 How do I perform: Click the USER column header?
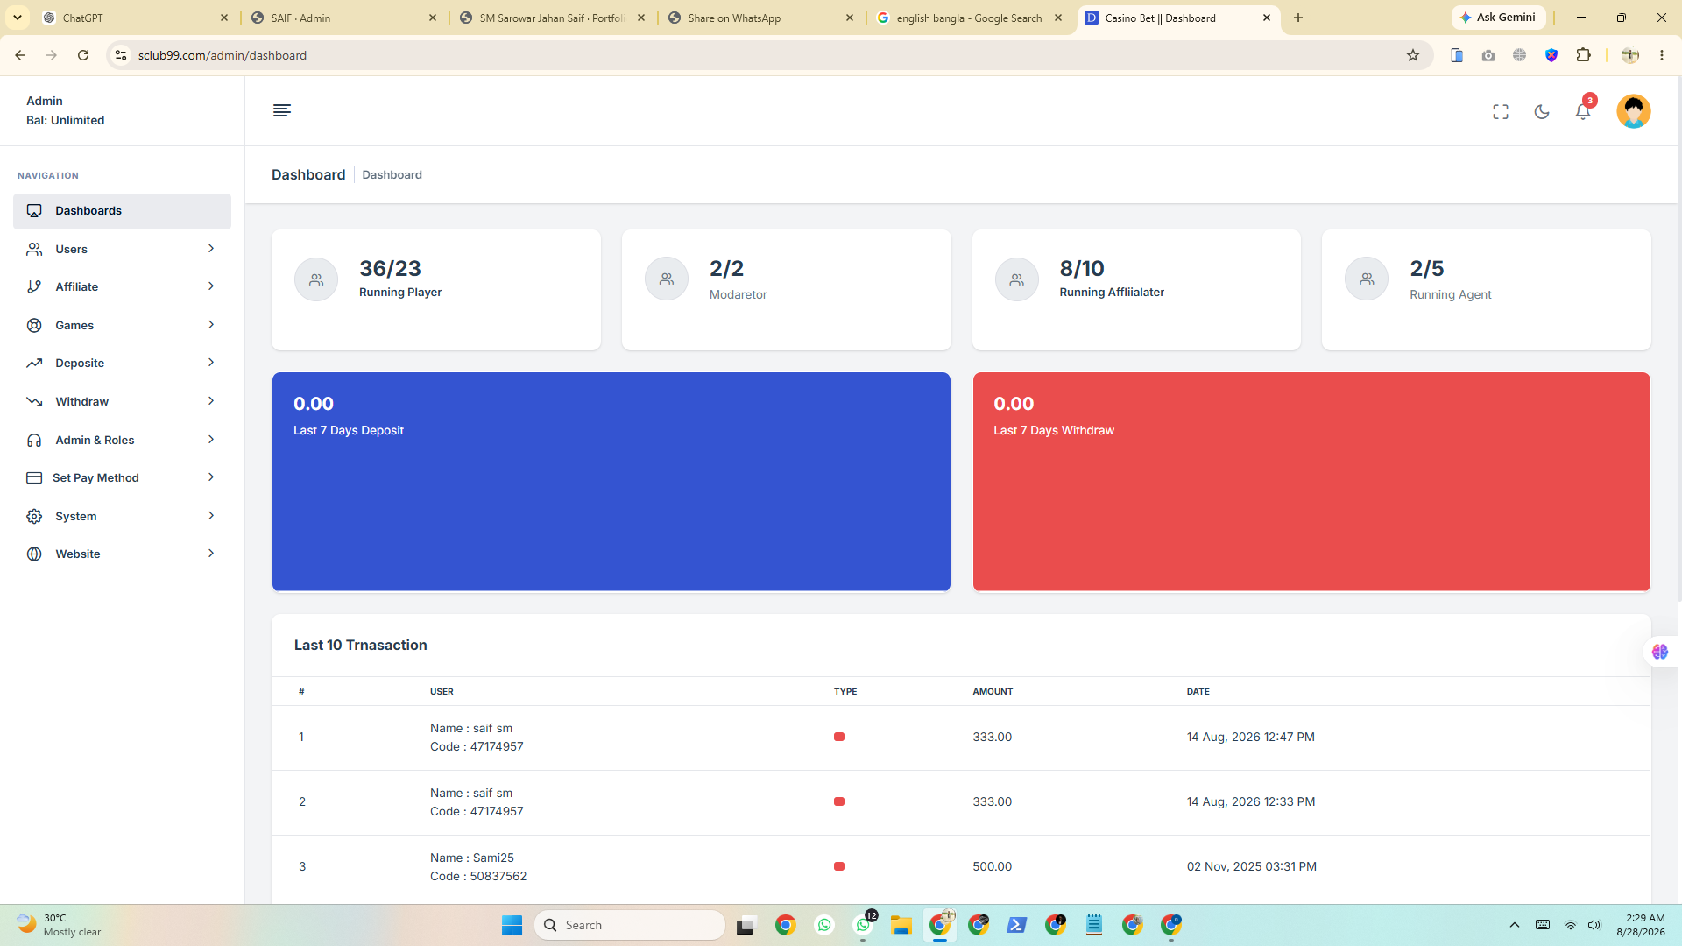click(442, 691)
